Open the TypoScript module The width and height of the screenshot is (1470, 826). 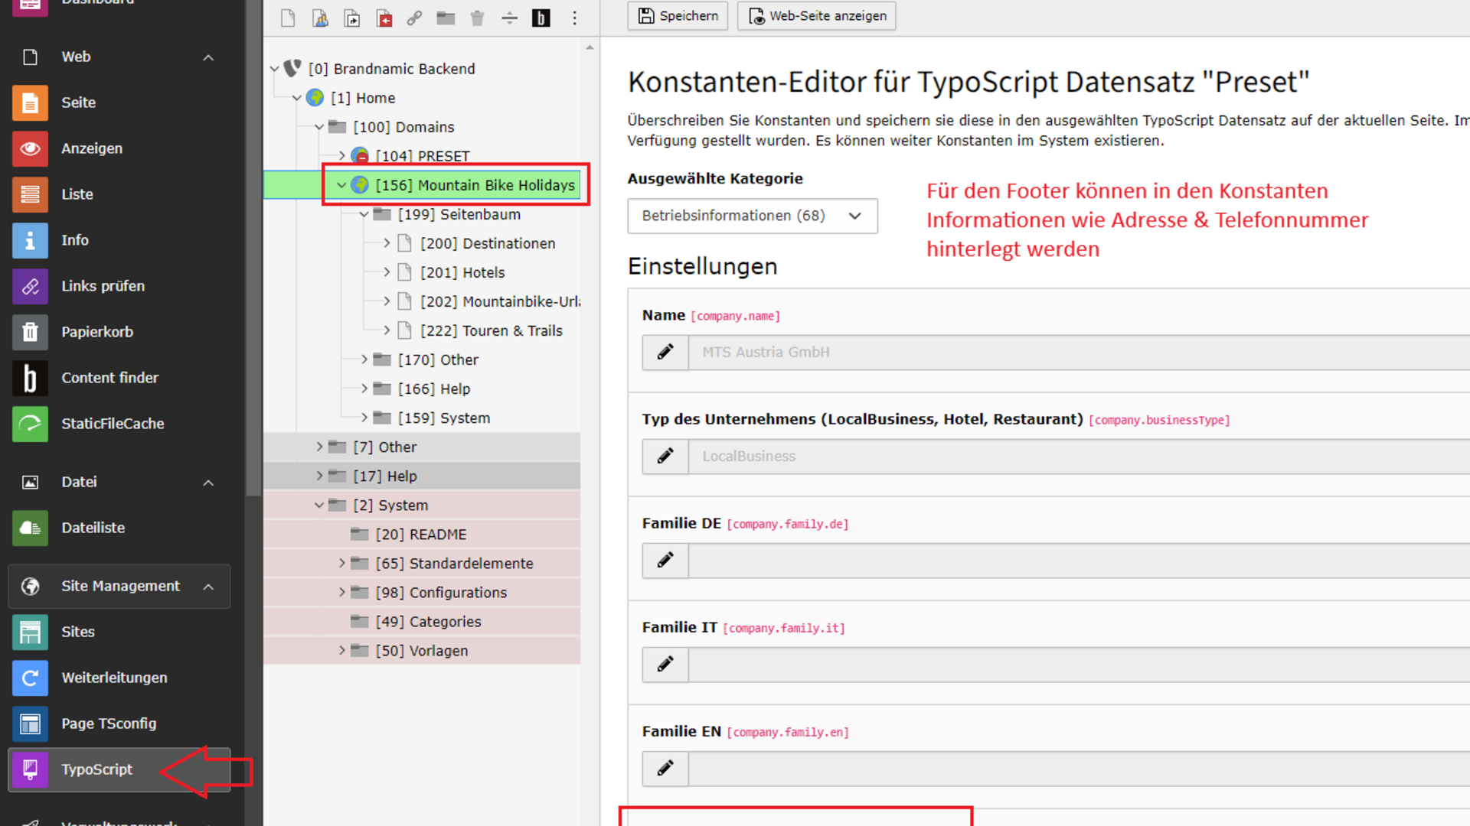[x=96, y=769]
